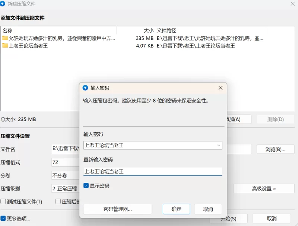Open the 输入密码 dropdown arrow
The height and width of the screenshot is (226, 298).
(219, 145)
